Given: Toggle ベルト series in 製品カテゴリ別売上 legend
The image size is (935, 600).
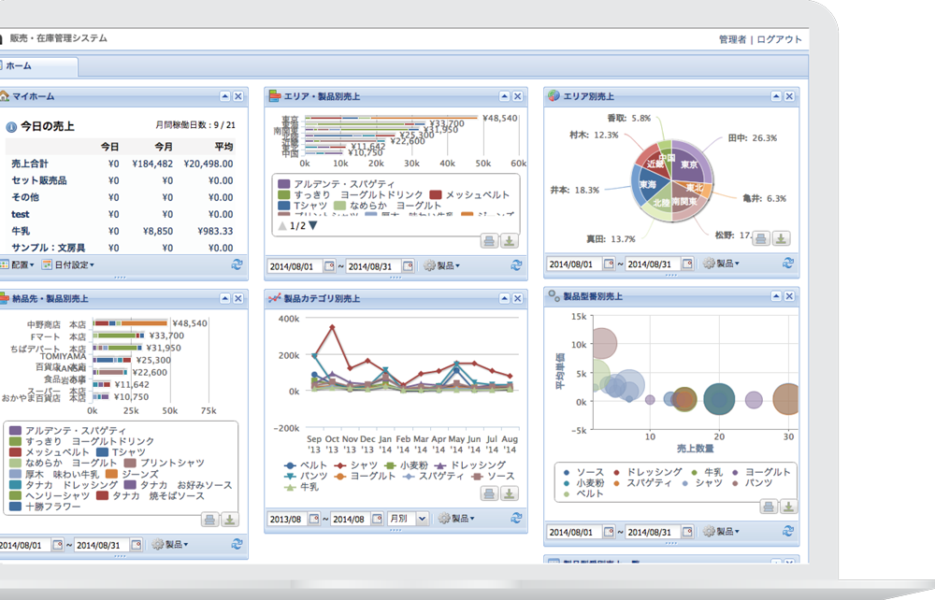Looking at the screenshot, I should (306, 465).
